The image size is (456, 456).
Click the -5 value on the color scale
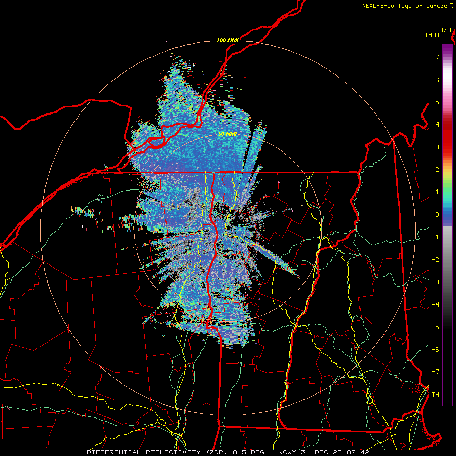pyautogui.click(x=435, y=327)
